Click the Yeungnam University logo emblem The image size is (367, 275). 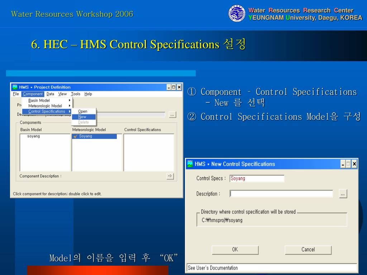point(237,14)
